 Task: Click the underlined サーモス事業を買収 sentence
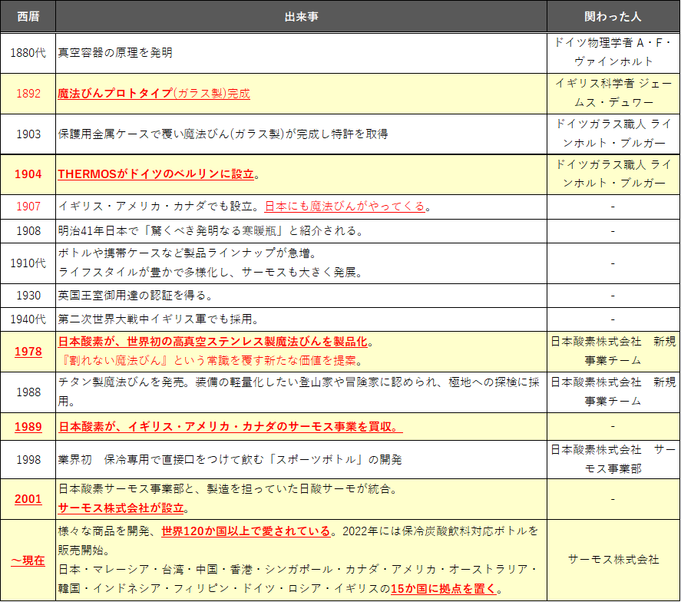coord(230,426)
